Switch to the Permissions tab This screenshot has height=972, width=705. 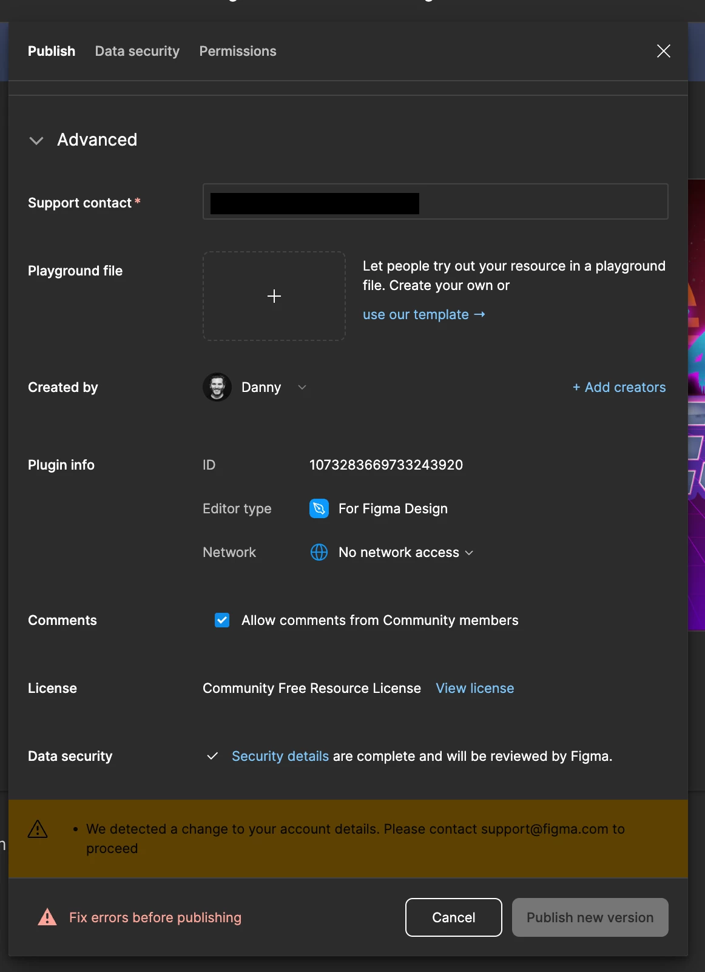tap(238, 51)
